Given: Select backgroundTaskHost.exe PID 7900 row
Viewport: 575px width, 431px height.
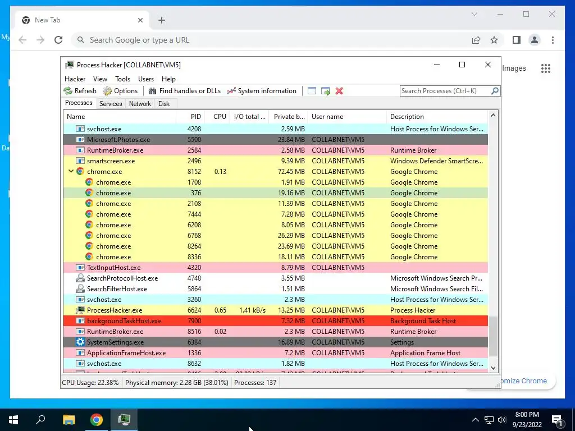Looking at the screenshot, I should [276, 320].
